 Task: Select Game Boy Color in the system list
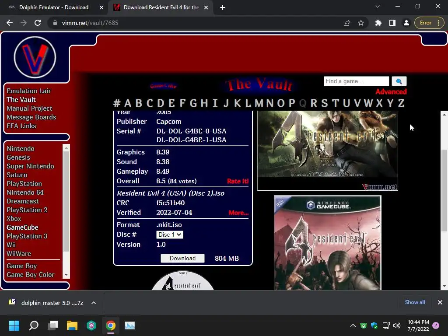click(31, 275)
